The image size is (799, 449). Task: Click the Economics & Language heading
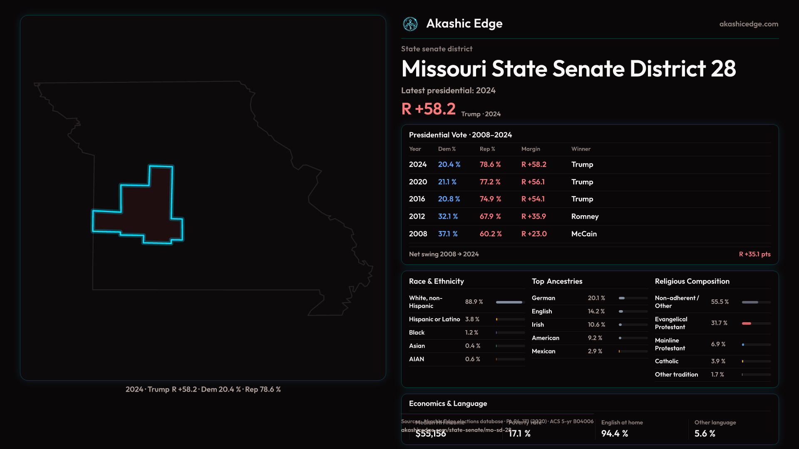[x=448, y=404]
